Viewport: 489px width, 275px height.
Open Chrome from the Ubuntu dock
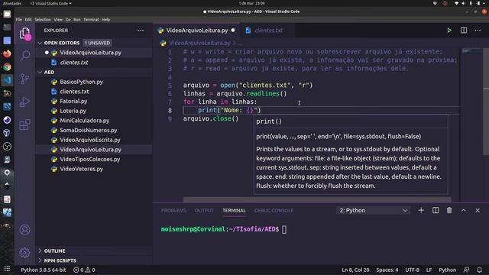7,67
